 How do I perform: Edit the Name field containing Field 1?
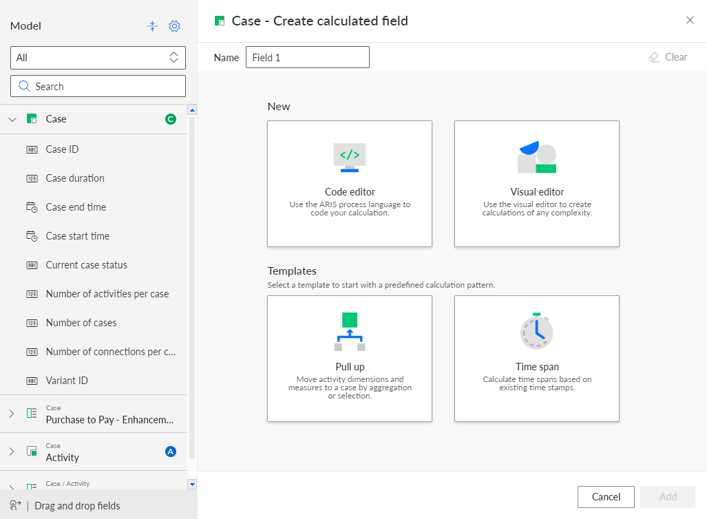click(x=308, y=57)
